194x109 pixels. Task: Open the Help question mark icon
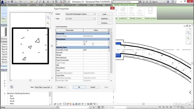172,2
